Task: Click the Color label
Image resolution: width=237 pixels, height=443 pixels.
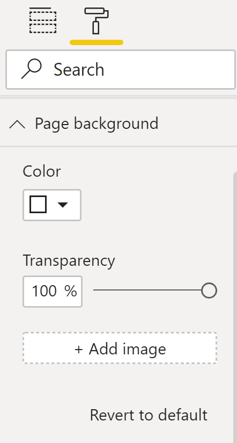Action: pyautogui.click(x=42, y=171)
